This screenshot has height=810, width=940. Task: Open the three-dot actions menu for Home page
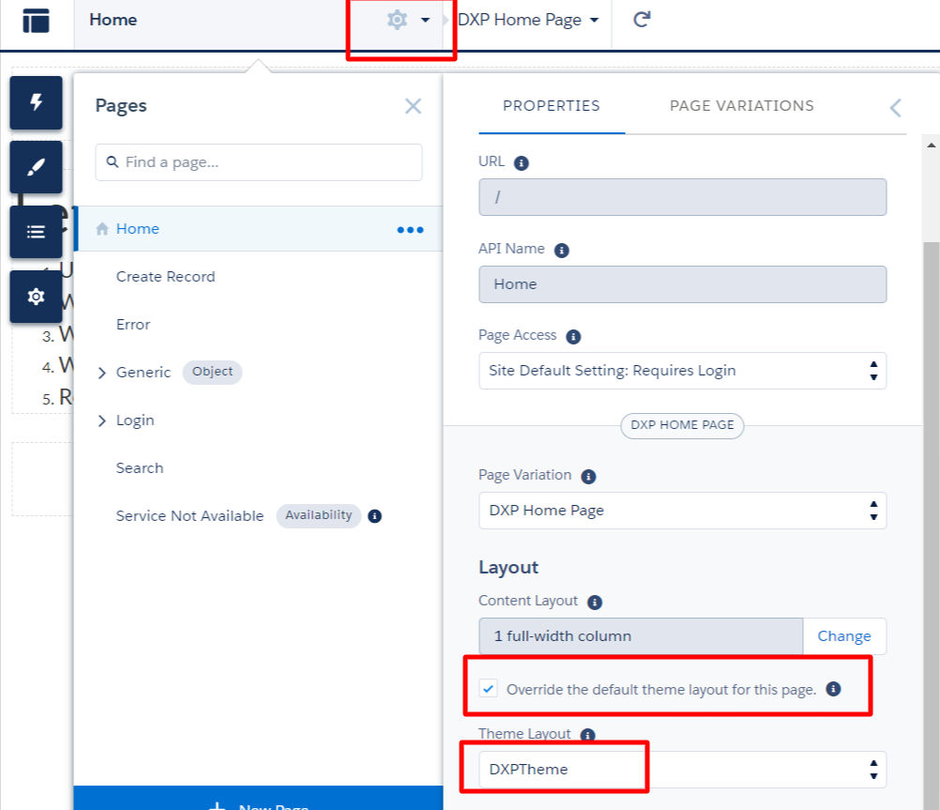[410, 229]
